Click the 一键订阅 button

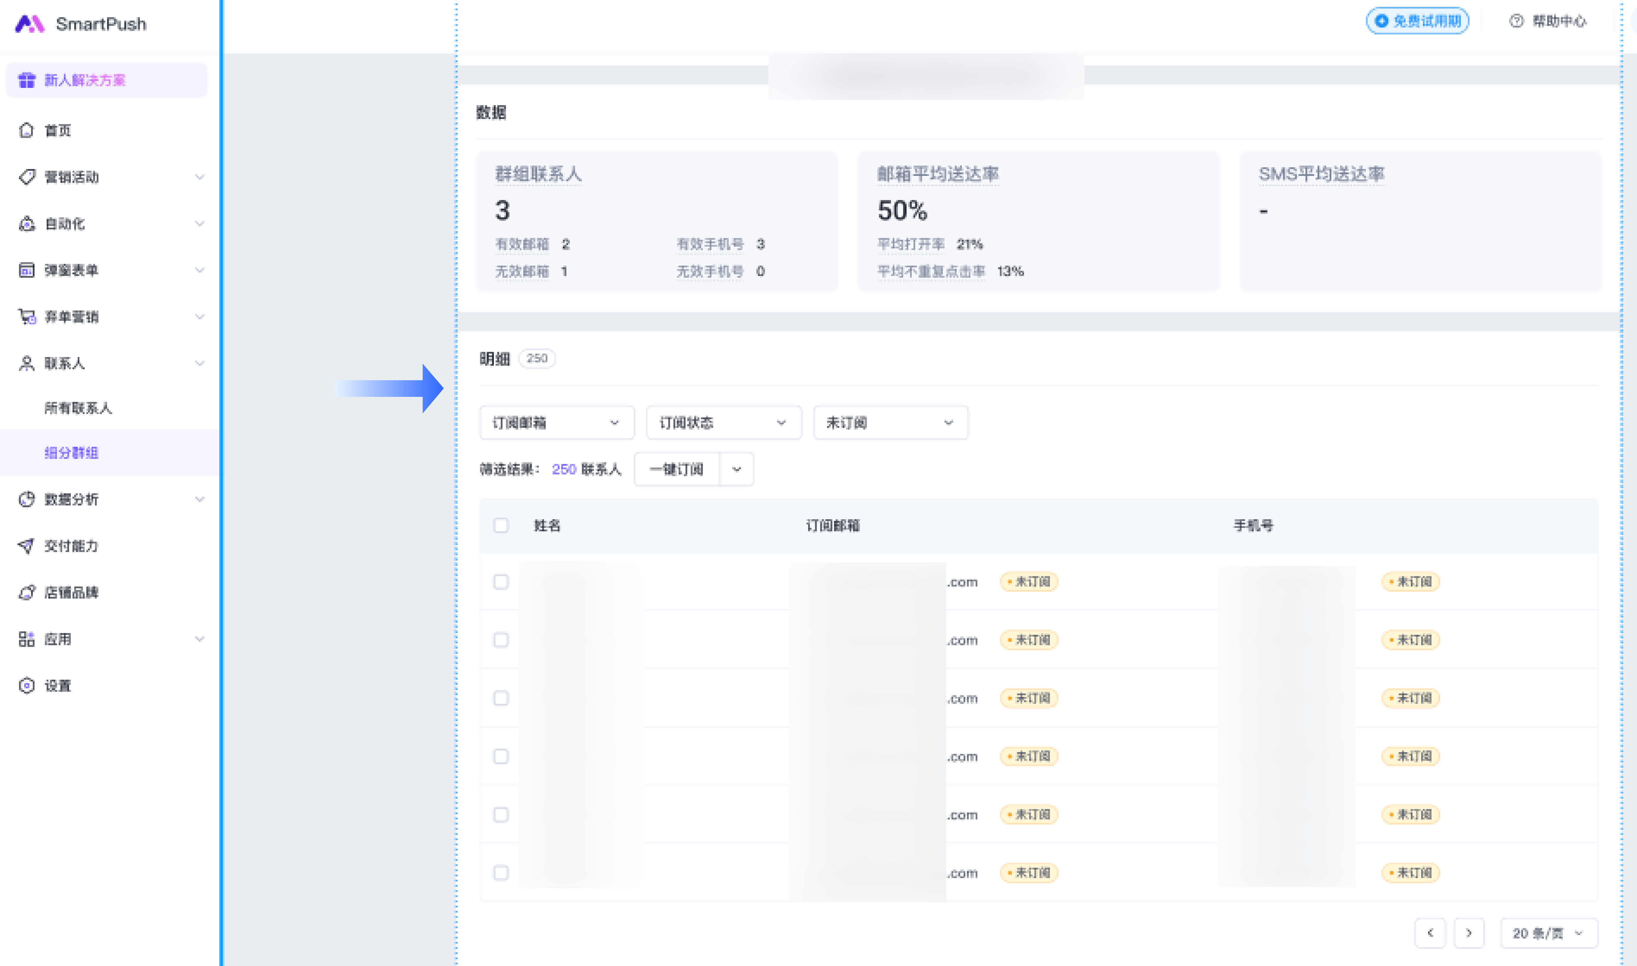tap(677, 469)
